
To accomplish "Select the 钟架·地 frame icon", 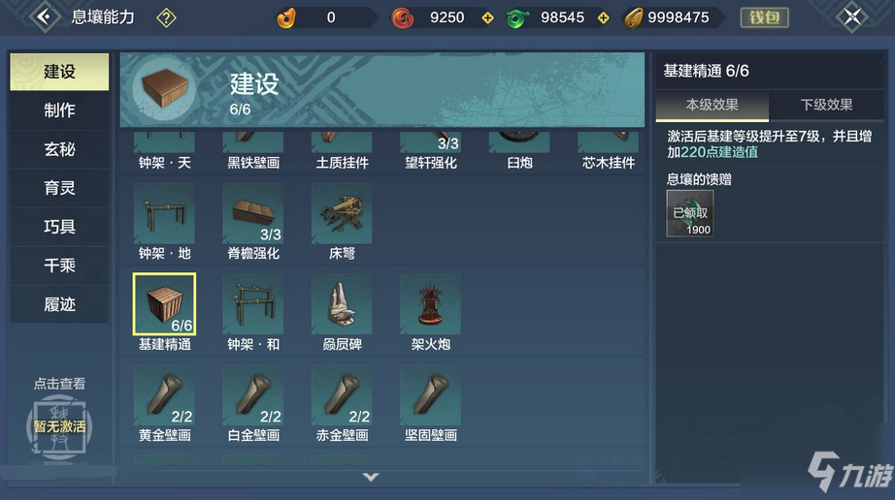I will point(164,213).
